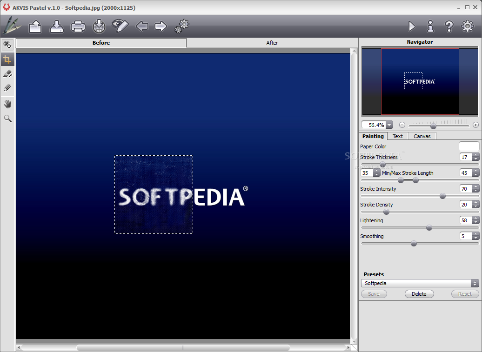Print the image with the printer icon

tap(78, 27)
